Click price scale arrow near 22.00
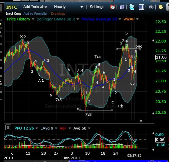This screenshot has width=171, height=162. coord(153,40)
